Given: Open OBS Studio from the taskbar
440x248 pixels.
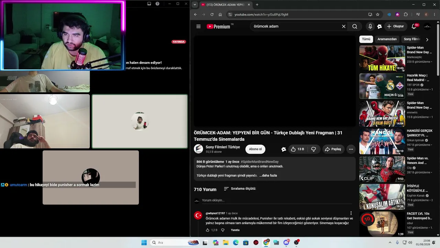Looking at the screenshot, I should click(296, 242).
